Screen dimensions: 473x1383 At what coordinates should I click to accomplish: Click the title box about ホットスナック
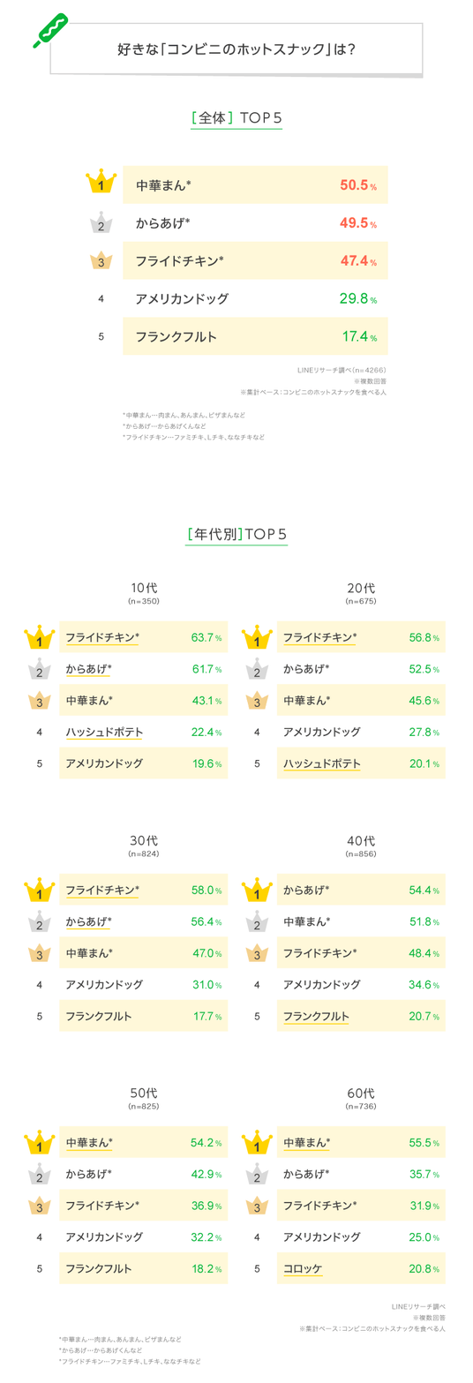[x=236, y=49]
